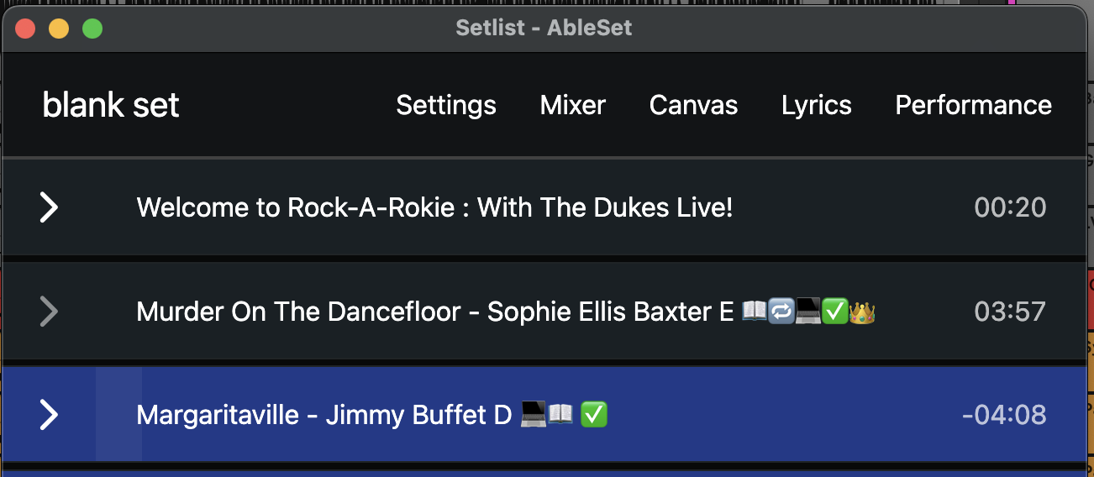Click the Margaritaville song progress indicator
This screenshot has height=477, width=1094.
coord(118,415)
